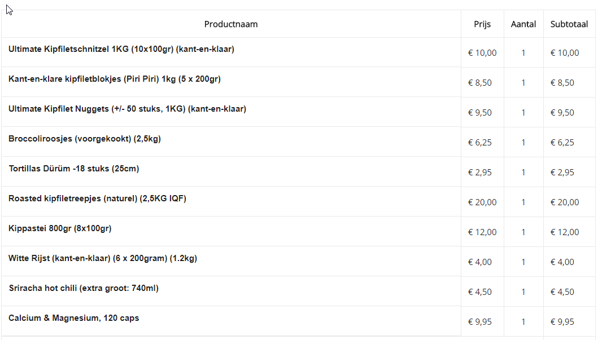Open Ultimate Kipfiletschnitzel 1KG product
Viewport: 598px width, 340px height.
coord(121,49)
